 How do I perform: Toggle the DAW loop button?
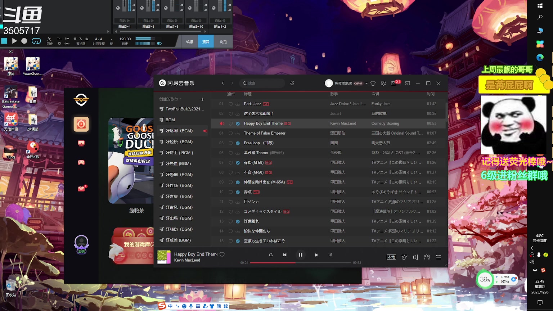point(36,41)
